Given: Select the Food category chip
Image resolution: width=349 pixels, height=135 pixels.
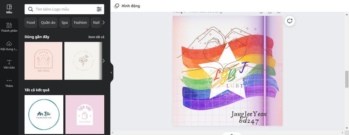Looking at the screenshot, I should pyautogui.click(x=31, y=22).
